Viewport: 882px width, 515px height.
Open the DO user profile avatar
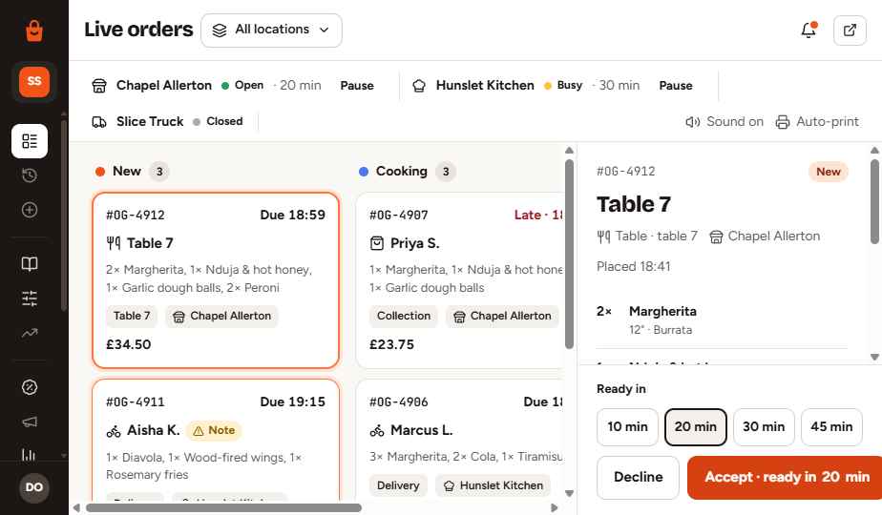tap(33, 487)
